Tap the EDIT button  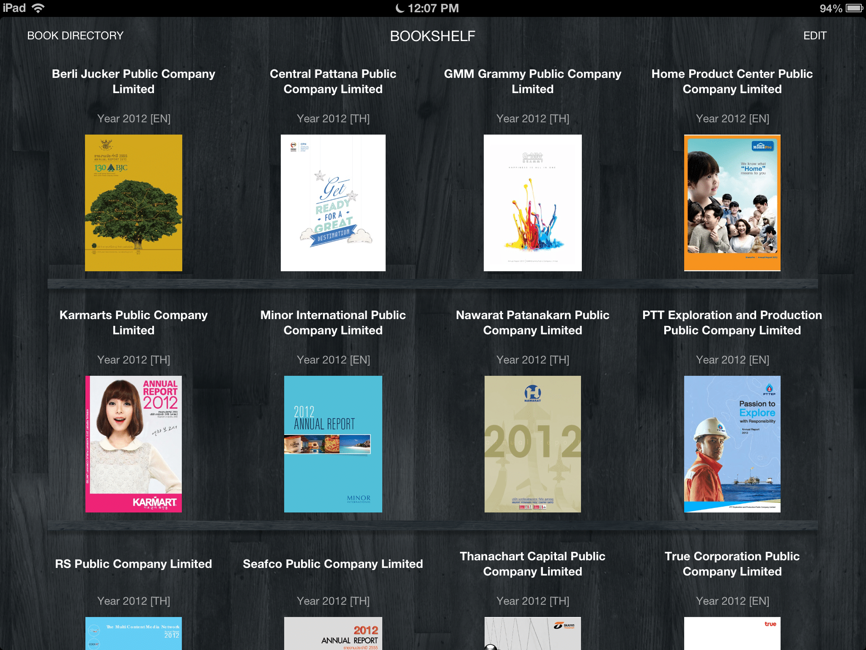(x=814, y=36)
